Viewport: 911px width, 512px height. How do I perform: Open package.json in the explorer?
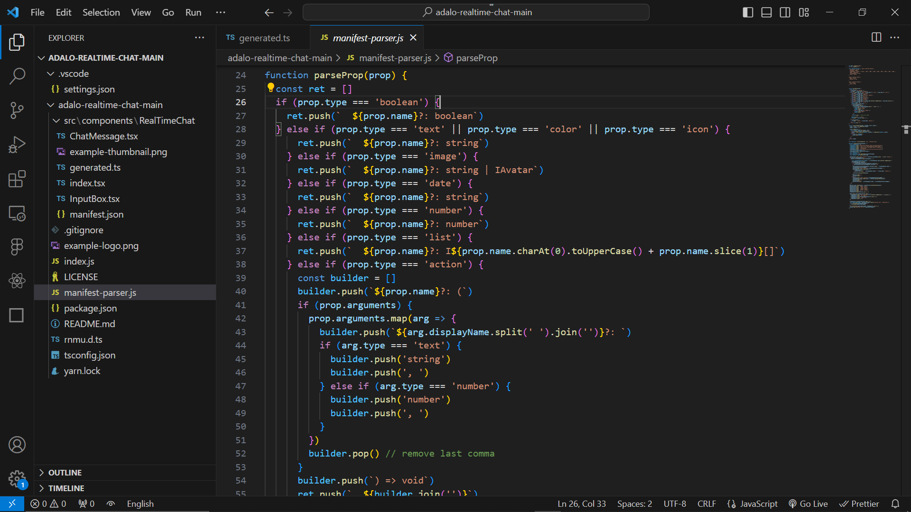pos(90,308)
